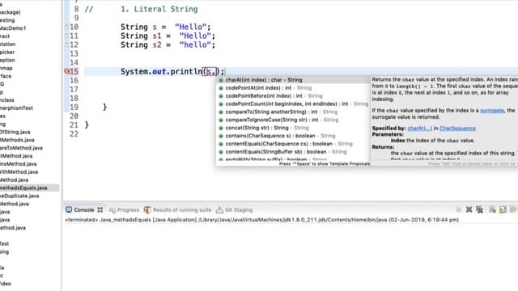
Task: Click the Clear Console icon
Action: (x=492, y=209)
